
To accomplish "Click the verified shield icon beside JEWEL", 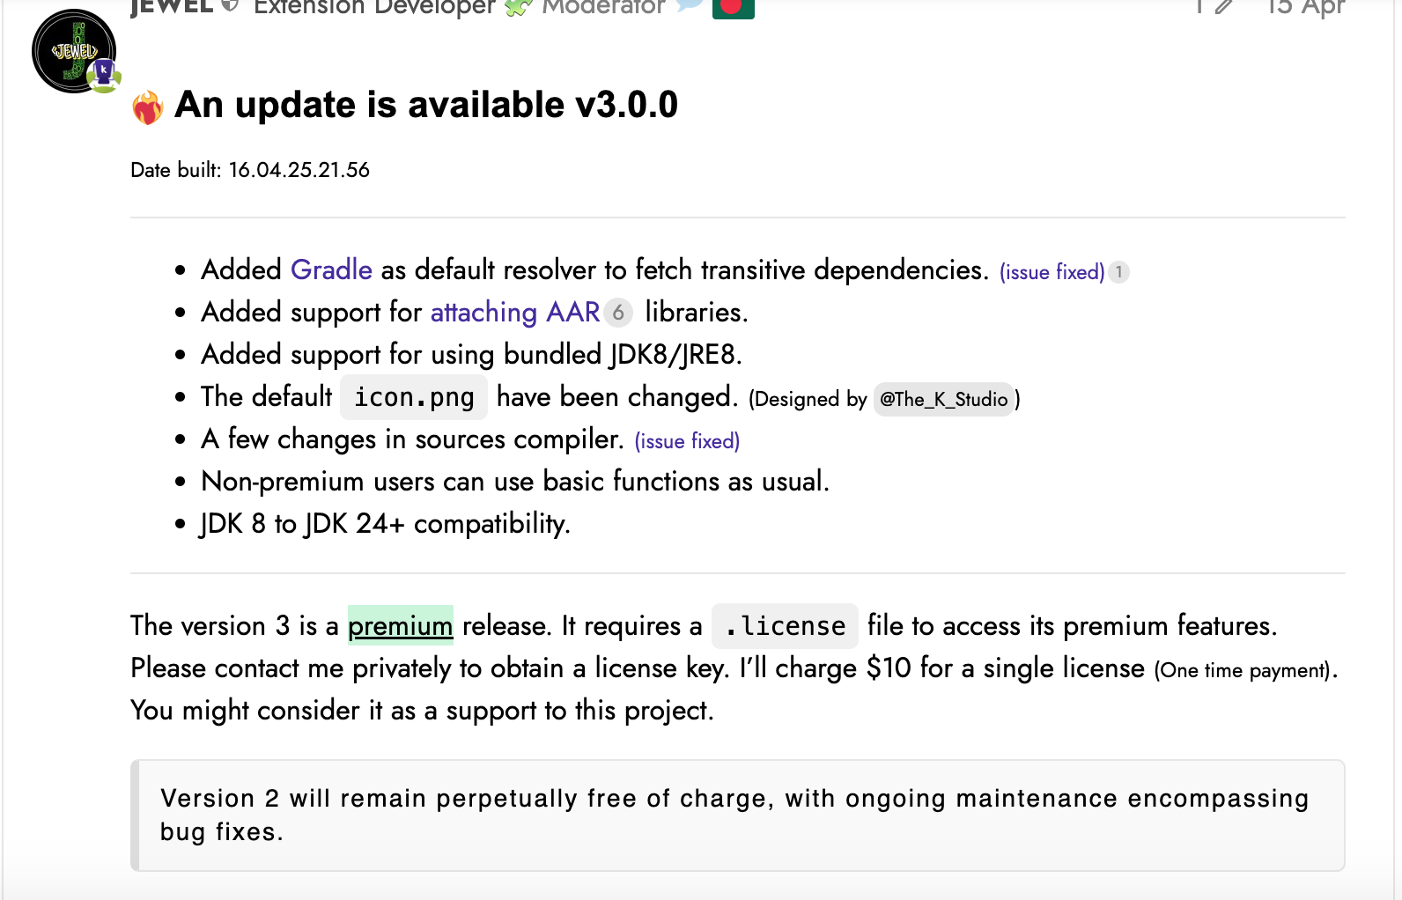I will click(x=229, y=4).
